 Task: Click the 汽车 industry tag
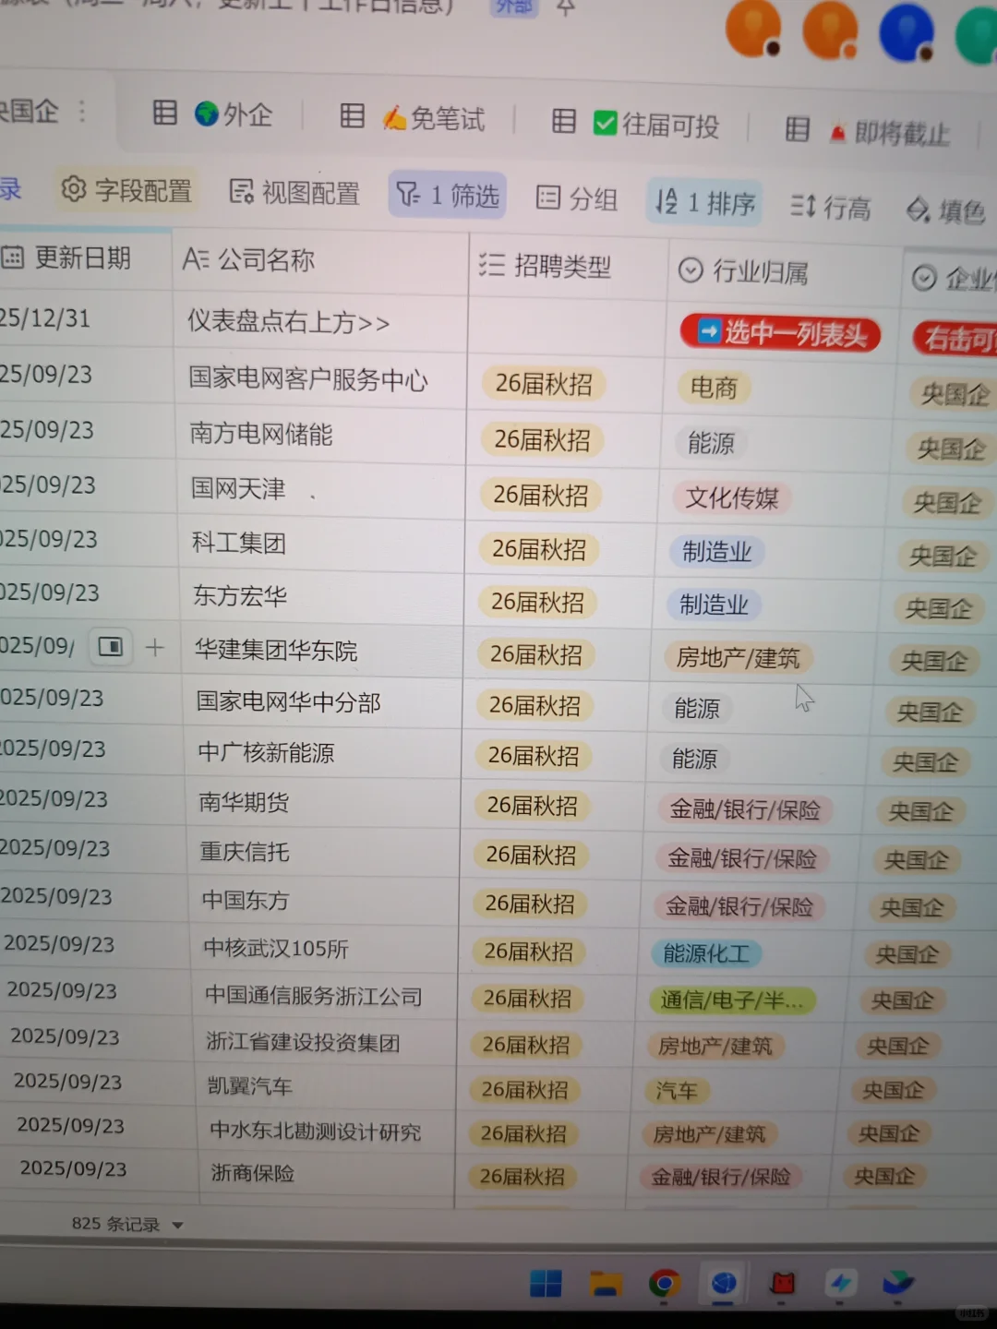point(677,1091)
